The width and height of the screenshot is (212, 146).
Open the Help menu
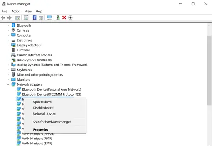pyautogui.click(x=39, y=11)
